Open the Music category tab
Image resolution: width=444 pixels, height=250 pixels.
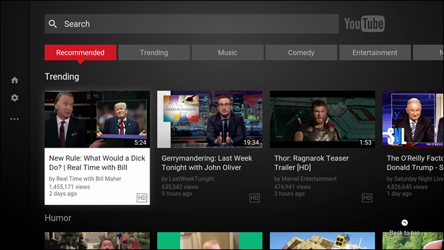pyautogui.click(x=227, y=53)
